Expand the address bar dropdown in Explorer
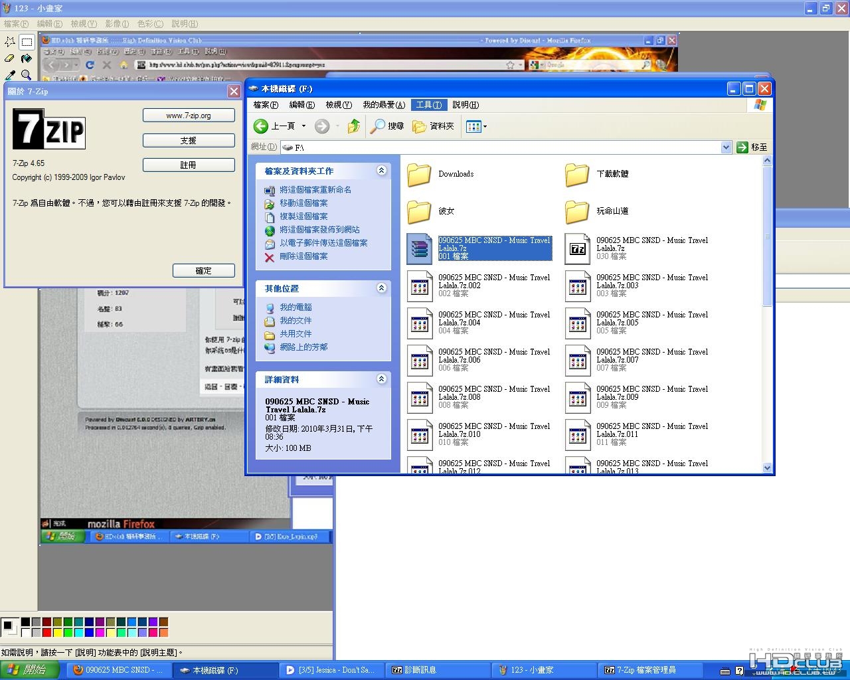 pos(726,147)
